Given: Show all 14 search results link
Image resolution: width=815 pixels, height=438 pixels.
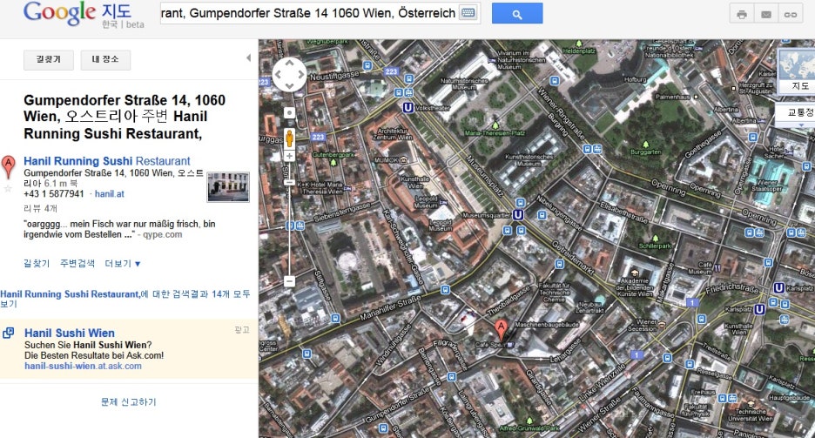Looking at the screenshot, I should click(x=125, y=299).
